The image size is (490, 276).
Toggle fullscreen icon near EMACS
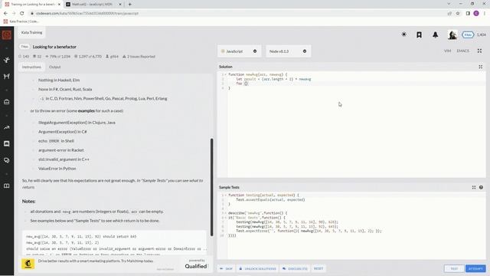click(479, 51)
